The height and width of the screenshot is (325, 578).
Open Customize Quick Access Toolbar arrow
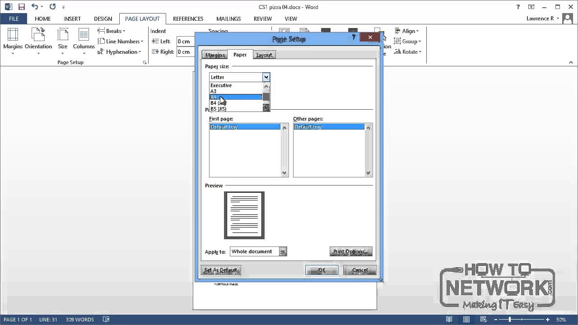[63, 7]
